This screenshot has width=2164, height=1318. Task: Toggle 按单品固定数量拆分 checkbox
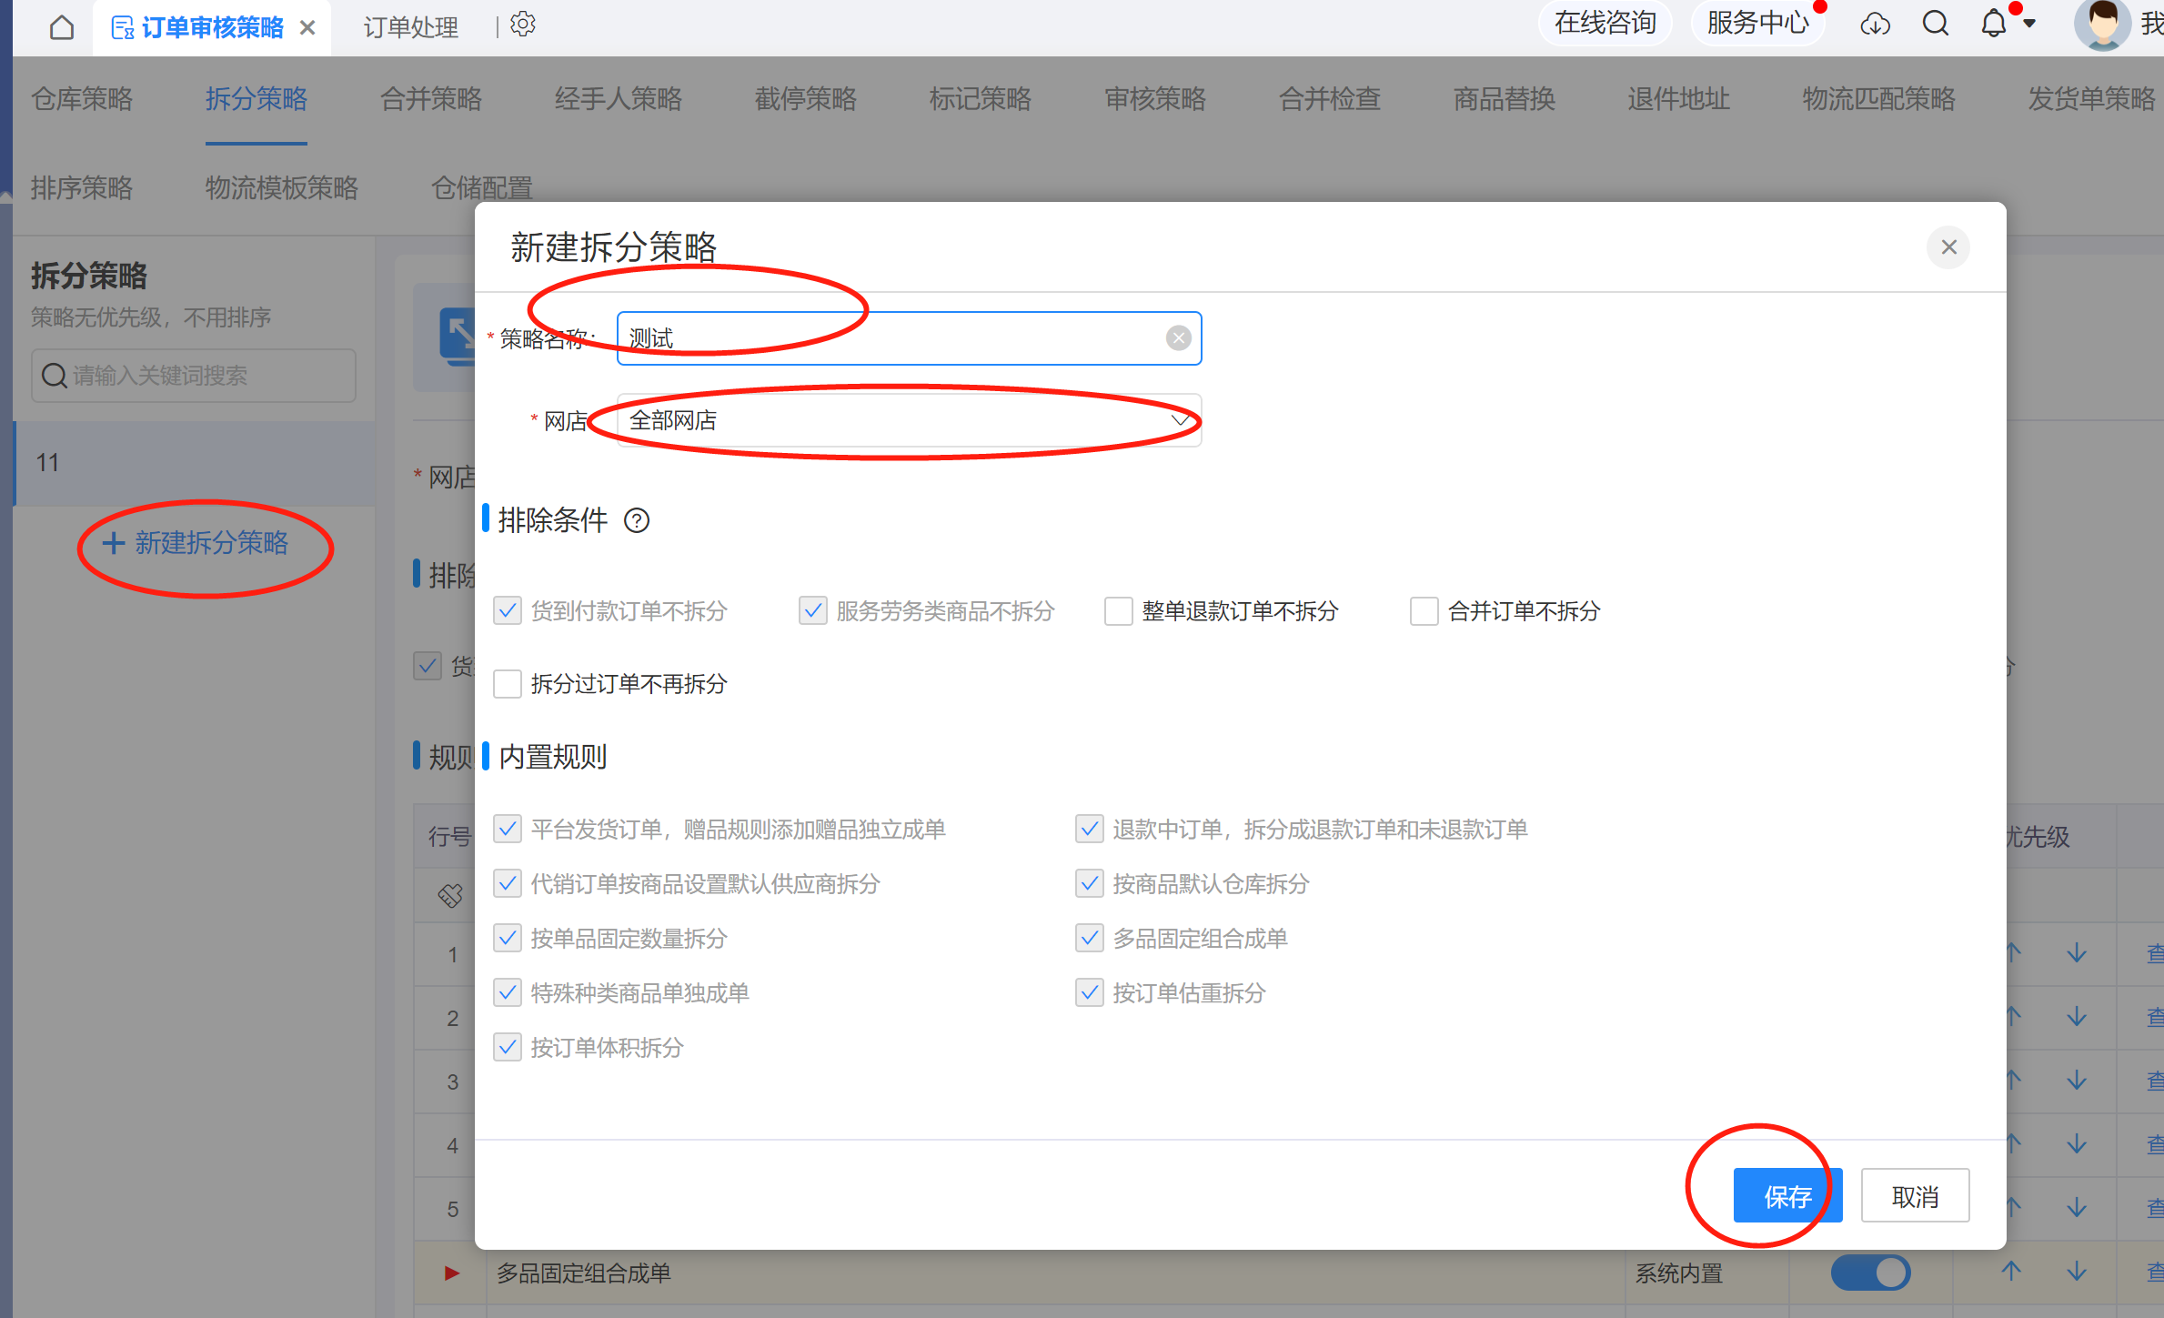[x=507, y=939]
